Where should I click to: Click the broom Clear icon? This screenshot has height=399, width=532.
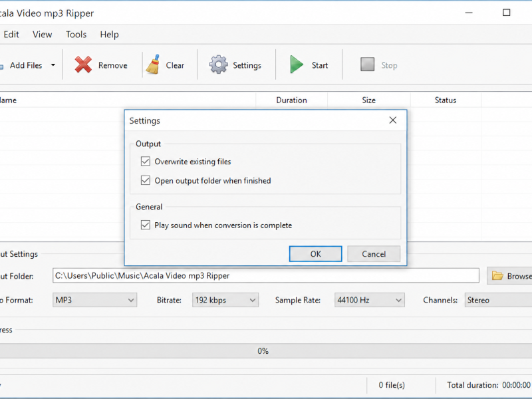(153, 64)
